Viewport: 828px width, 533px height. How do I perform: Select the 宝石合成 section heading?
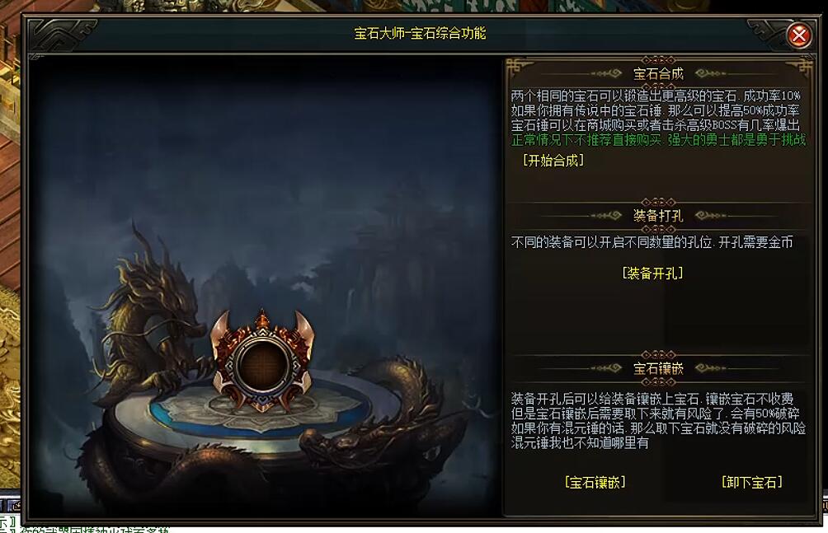658,73
